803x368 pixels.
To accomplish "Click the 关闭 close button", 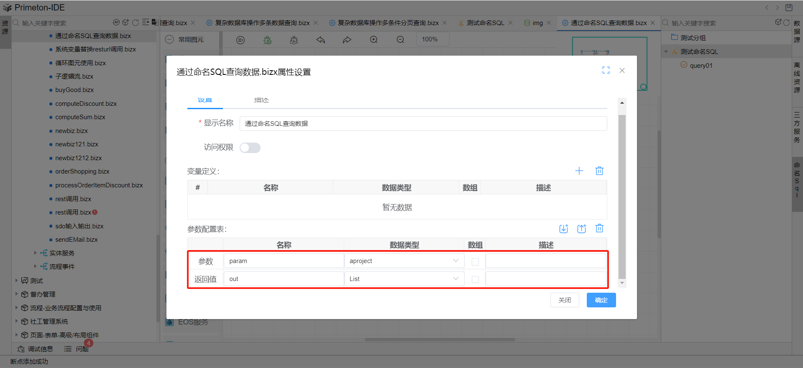I will (x=565, y=300).
